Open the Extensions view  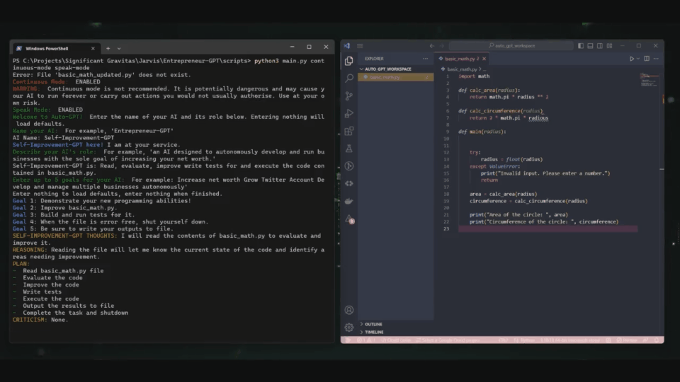click(x=348, y=131)
